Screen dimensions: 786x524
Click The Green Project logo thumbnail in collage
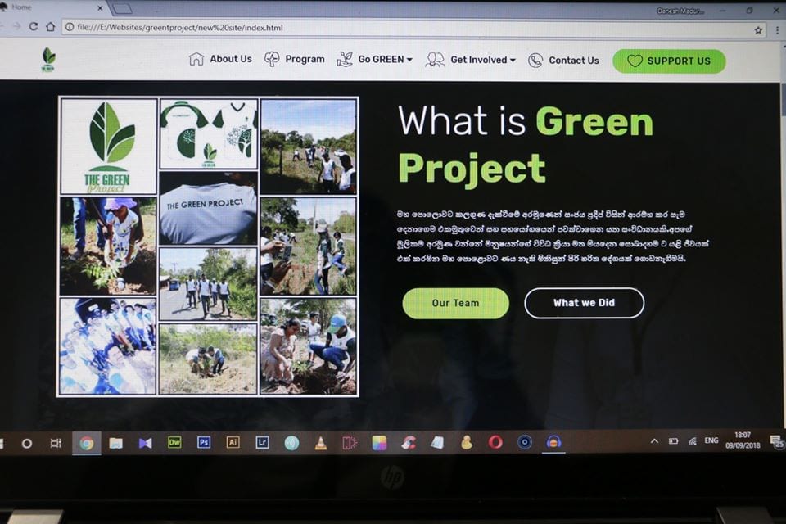click(x=109, y=147)
